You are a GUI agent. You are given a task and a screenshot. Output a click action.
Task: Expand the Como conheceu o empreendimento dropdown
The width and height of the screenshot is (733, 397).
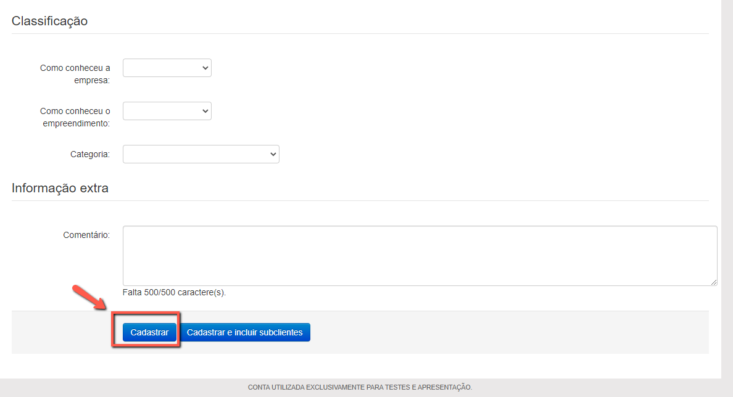[x=167, y=111]
